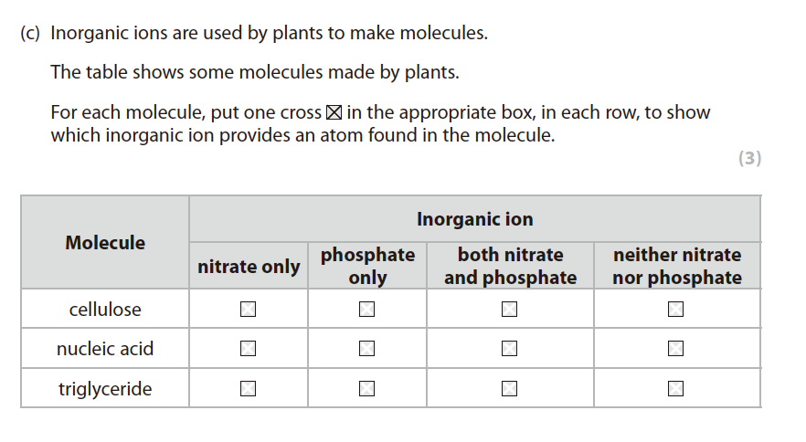Viewport: 806px width, 442px height.
Task: Tick triglyceride both nitrate and phosphate box
Action: 509,389
